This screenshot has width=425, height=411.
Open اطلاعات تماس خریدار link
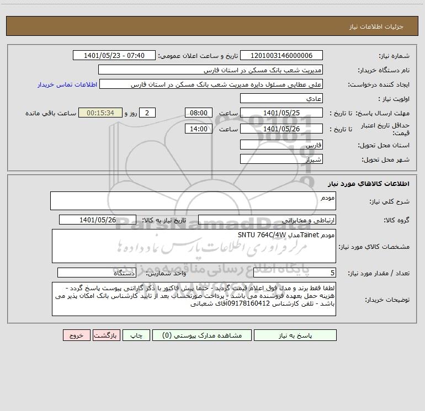67,84
